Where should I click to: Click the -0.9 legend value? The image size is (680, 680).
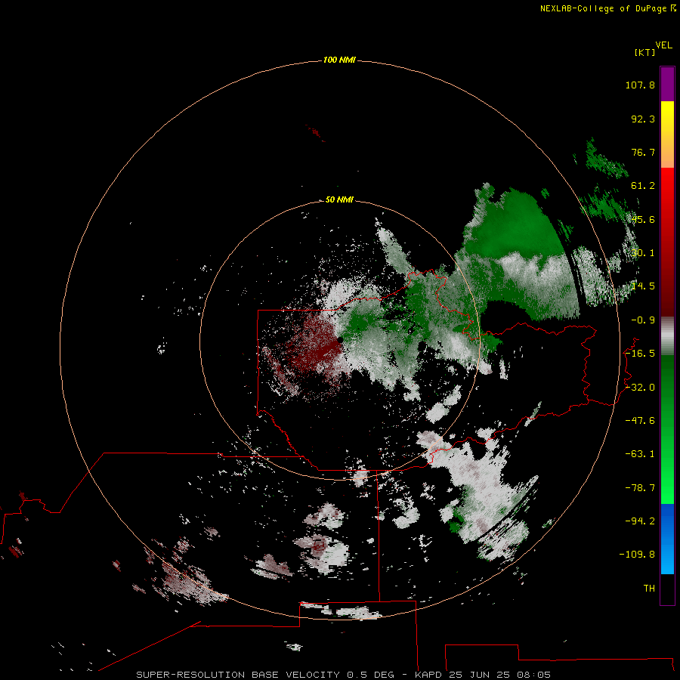[x=643, y=320]
